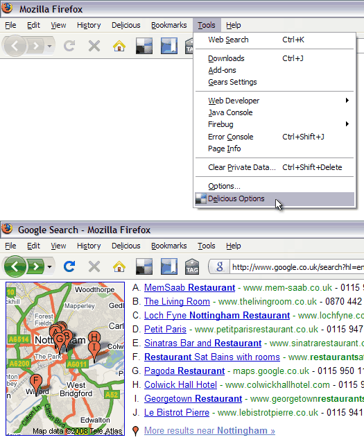The height and width of the screenshot is (442, 364).
Task: Click the Firefox logo in the top window title bar
Action: pos(7,8)
